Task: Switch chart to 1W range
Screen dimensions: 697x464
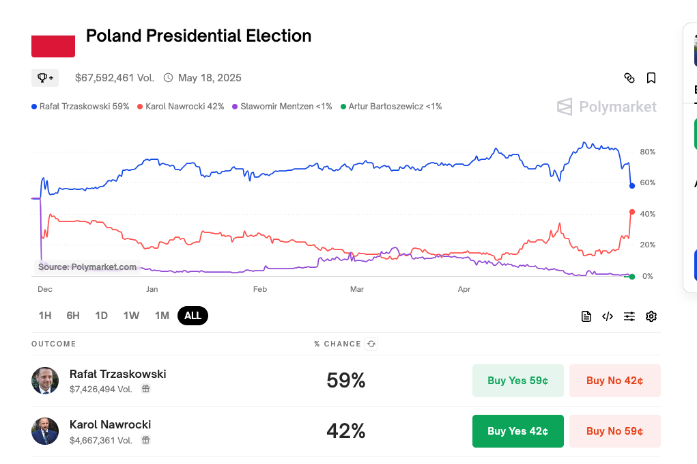Action: 131,316
